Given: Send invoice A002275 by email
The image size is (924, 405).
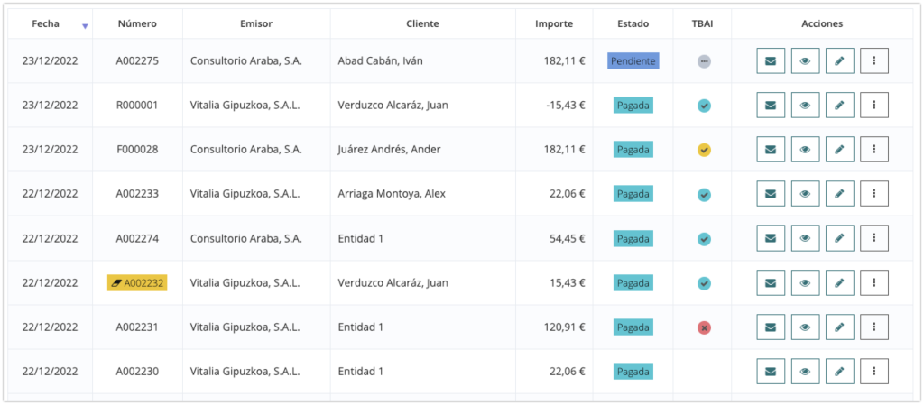Looking at the screenshot, I should click(x=770, y=61).
